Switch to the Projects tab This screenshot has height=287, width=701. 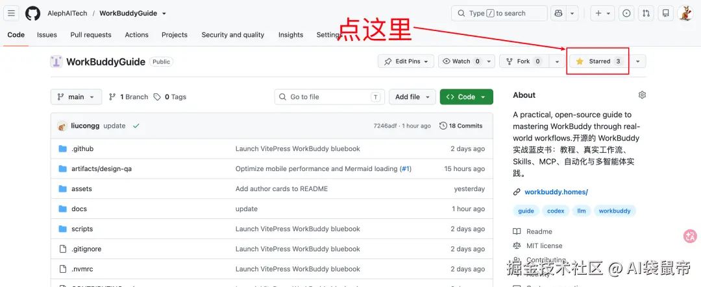point(175,35)
